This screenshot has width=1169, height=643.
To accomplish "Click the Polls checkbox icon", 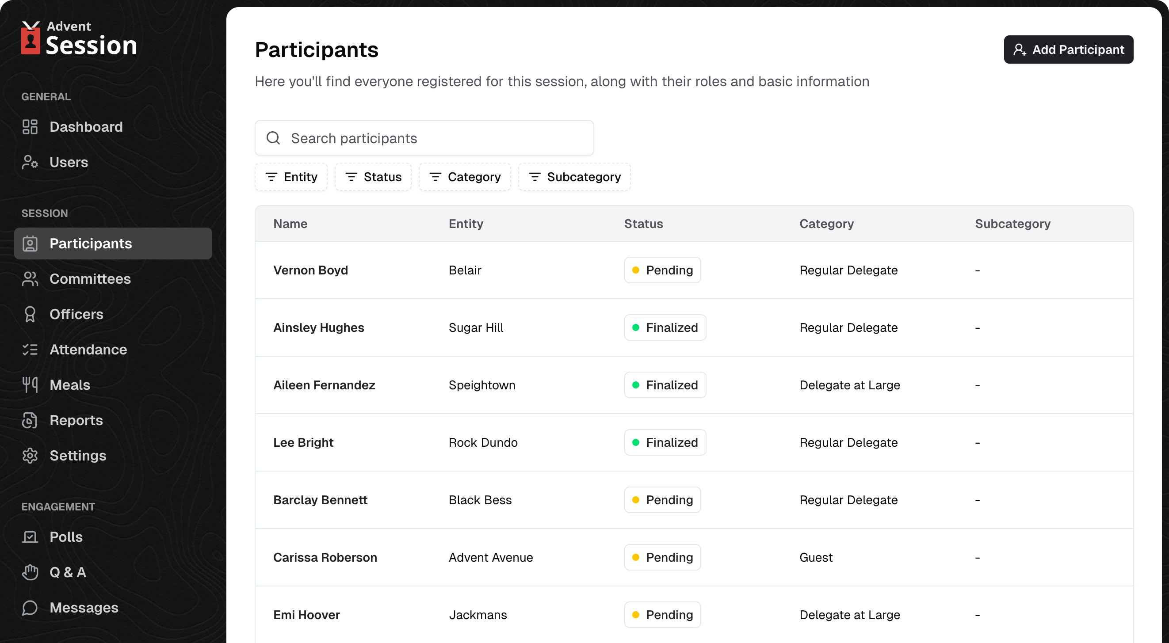I will 30,537.
